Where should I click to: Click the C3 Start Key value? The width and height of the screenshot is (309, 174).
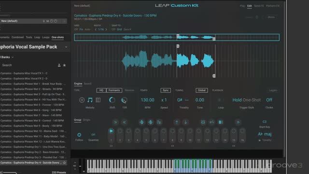(265, 122)
